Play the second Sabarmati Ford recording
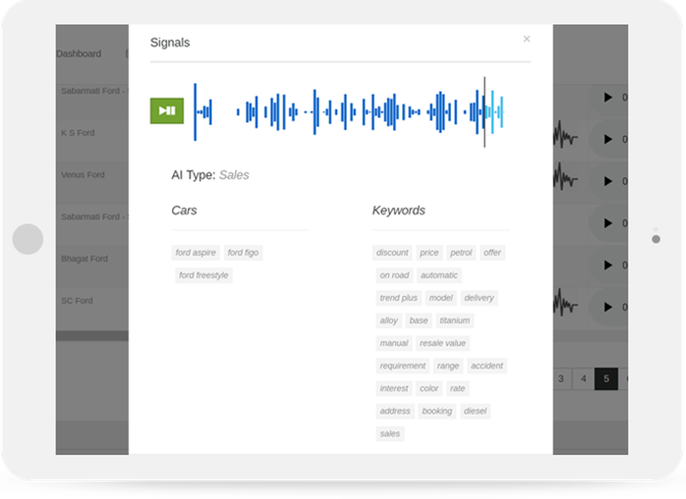This screenshot has width=686, height=499. (608, 223)
